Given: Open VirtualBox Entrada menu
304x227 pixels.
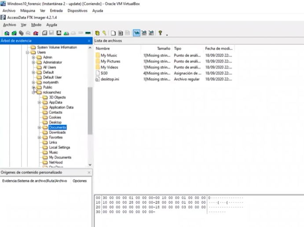Looking at the screenshot, I should 56,11.
